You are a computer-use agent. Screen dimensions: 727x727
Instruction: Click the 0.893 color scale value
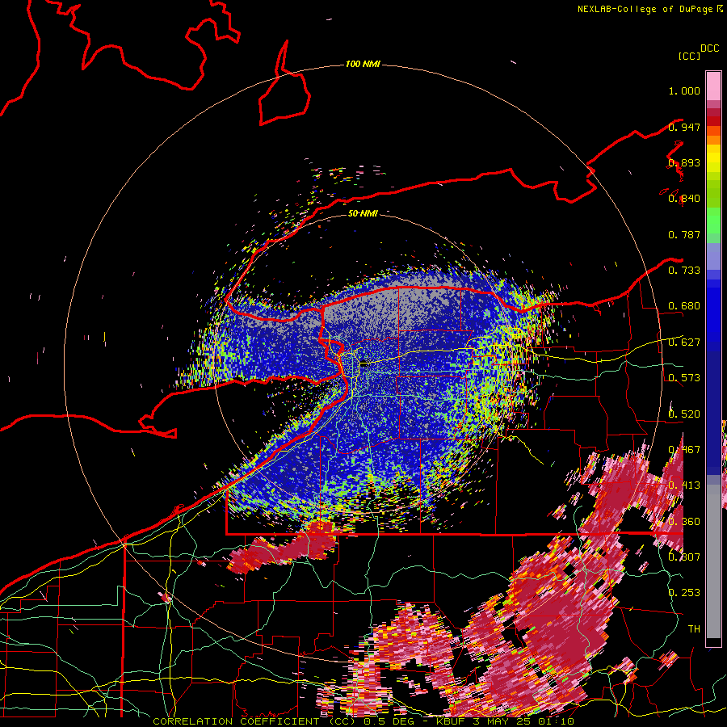coord(684,162)
